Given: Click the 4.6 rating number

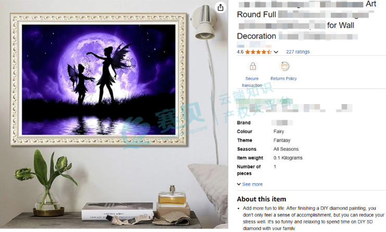Looking at the screenshot, I should point(240,52).
